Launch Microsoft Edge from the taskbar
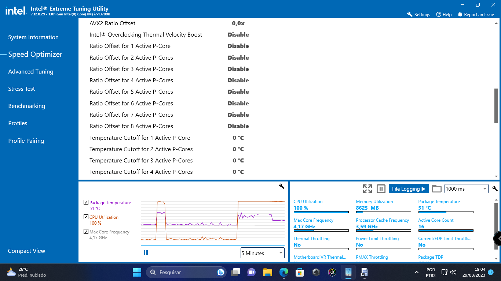501x281 pixels. 284,272
